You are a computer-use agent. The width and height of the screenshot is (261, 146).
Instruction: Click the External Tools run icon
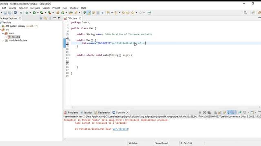pyautogui.click(x=49, y=13)
